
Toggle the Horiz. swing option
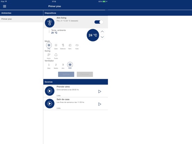pos(49,55)
